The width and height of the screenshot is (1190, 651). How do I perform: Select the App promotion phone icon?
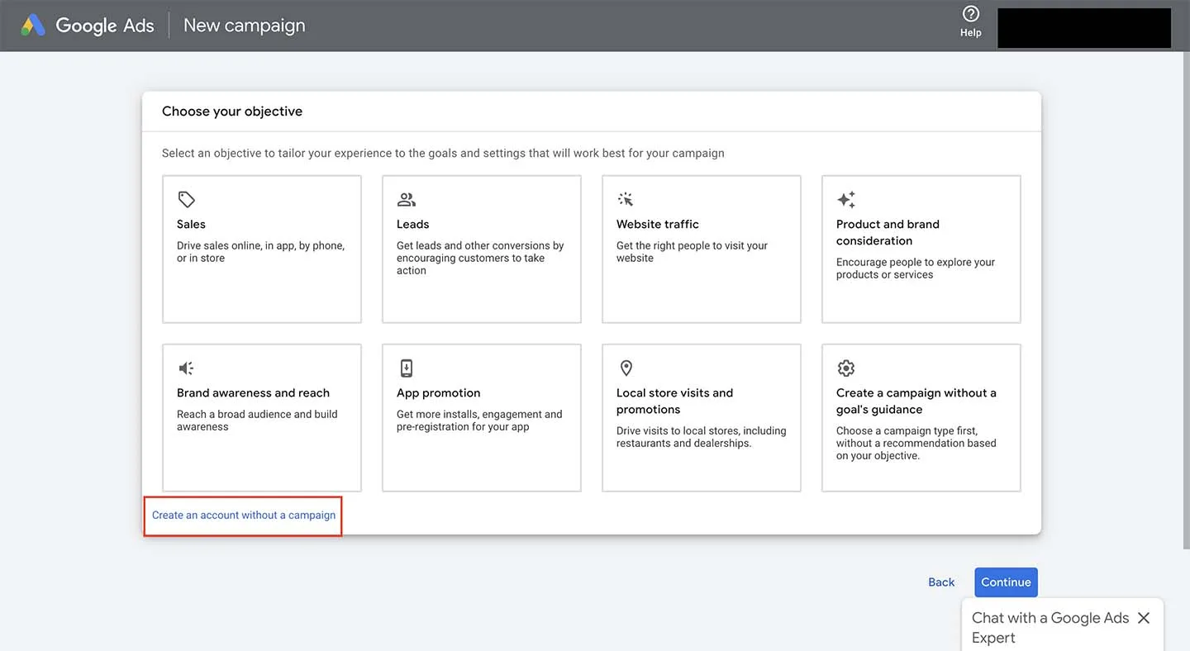(x=406, y=368)
